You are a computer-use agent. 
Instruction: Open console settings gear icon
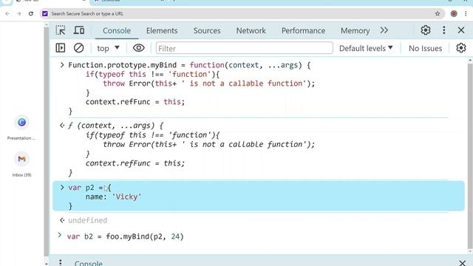coord(460,48)
